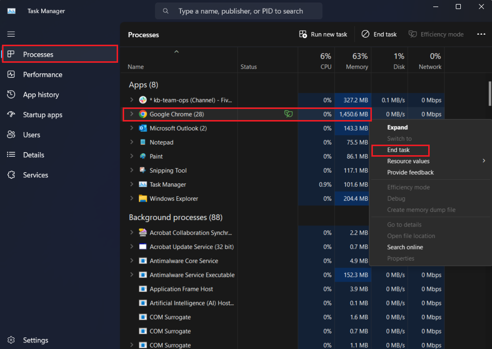Select Search online in context menu

click(x=405, y=247)
